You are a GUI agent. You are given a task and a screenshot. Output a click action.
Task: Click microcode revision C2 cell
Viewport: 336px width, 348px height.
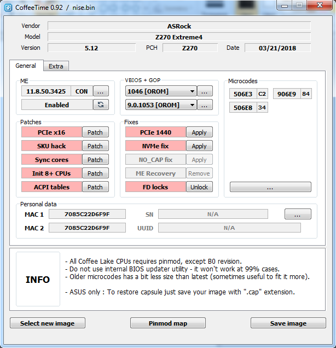[262, 94]
